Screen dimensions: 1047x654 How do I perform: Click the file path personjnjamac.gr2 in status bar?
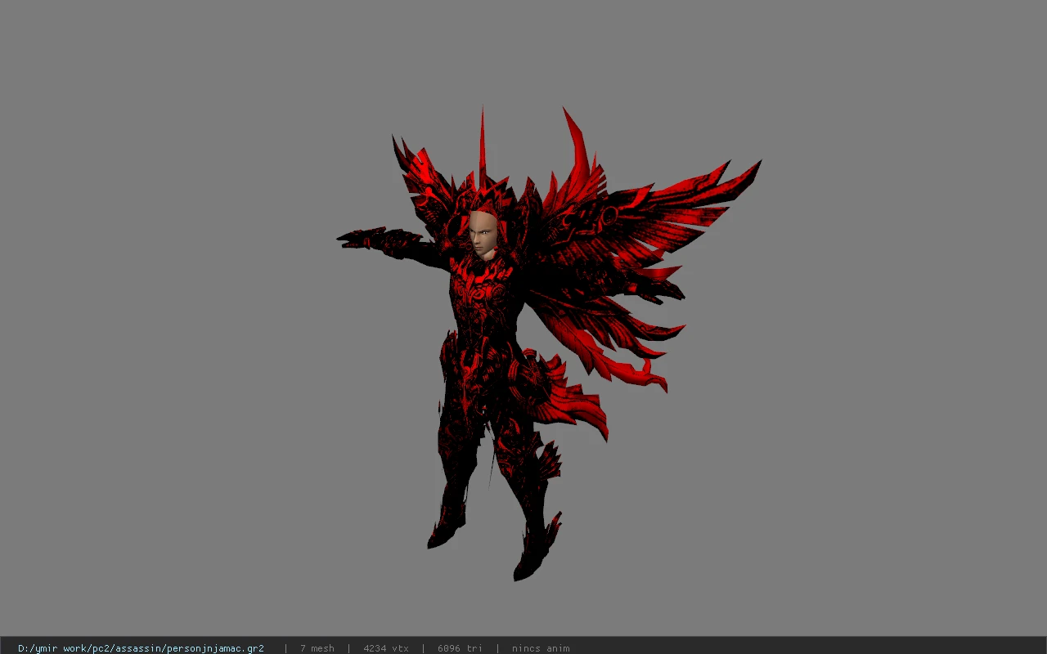click(x=141, y=648)
